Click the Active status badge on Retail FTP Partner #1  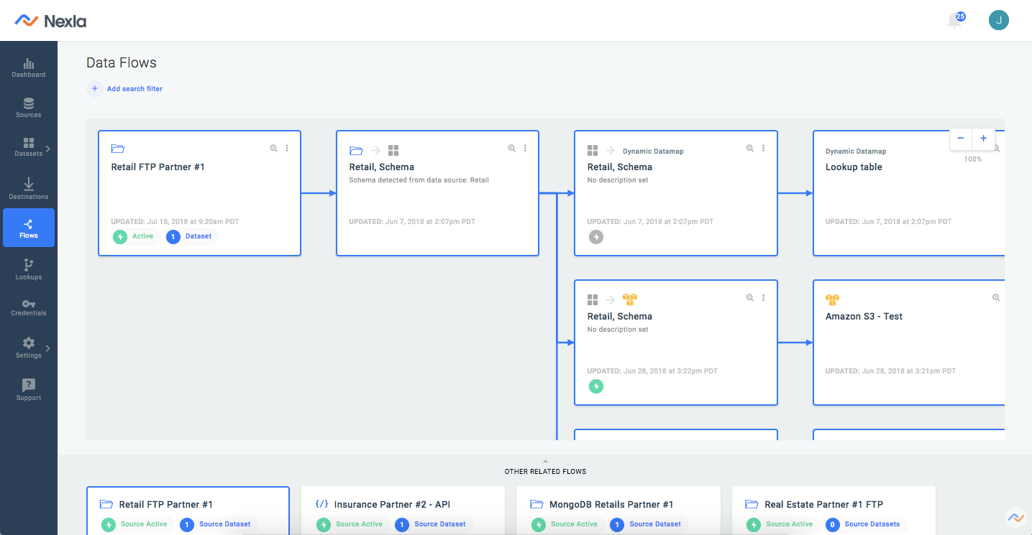(134, 236)
